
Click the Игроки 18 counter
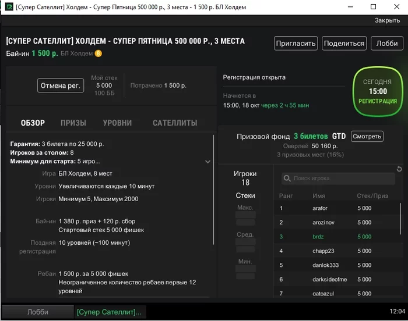(245, 178)
